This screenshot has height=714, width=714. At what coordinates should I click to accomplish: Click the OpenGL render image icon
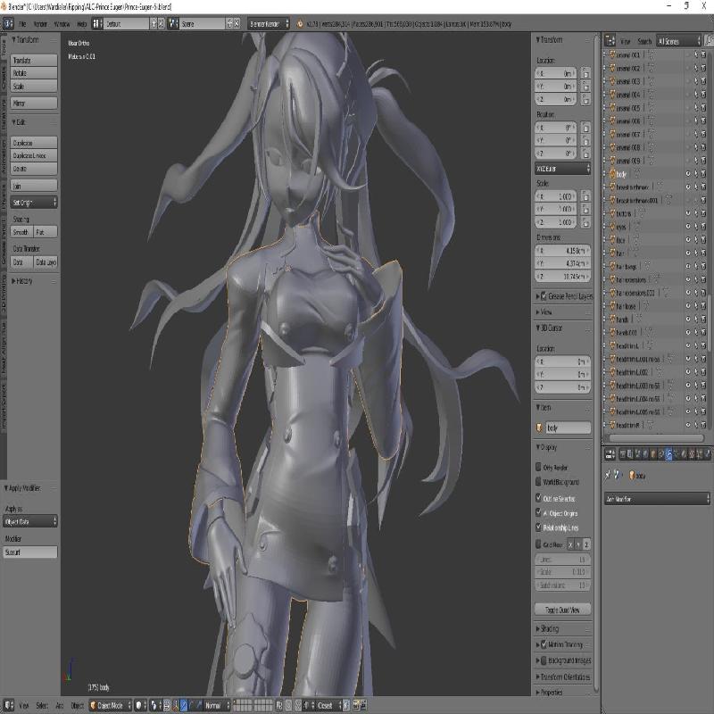(x=356, y=705)
